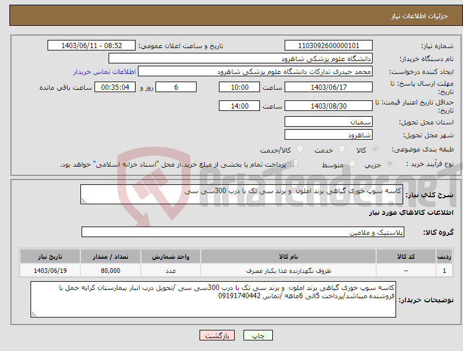
Task: Click the price validity date 1403/08/30
Action: tap(329, 106)
